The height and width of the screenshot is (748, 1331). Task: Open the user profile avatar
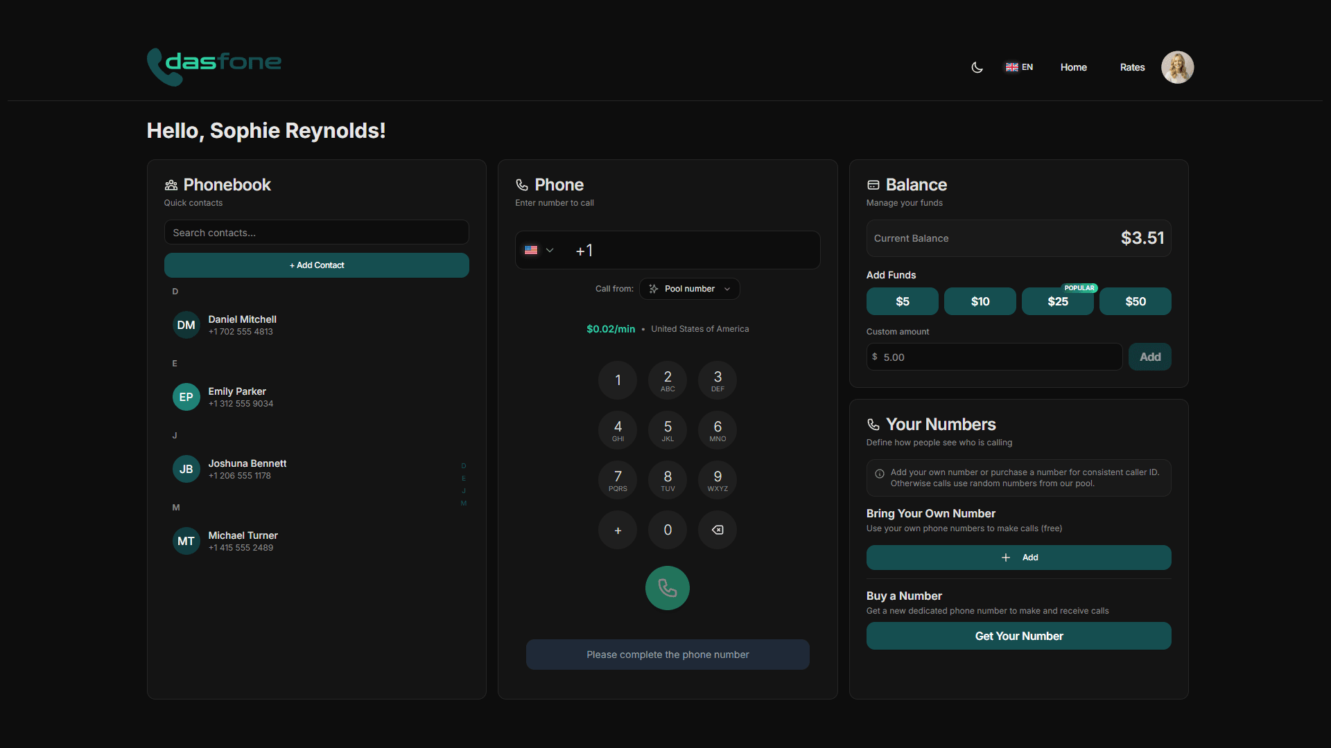click(1177, 67)
